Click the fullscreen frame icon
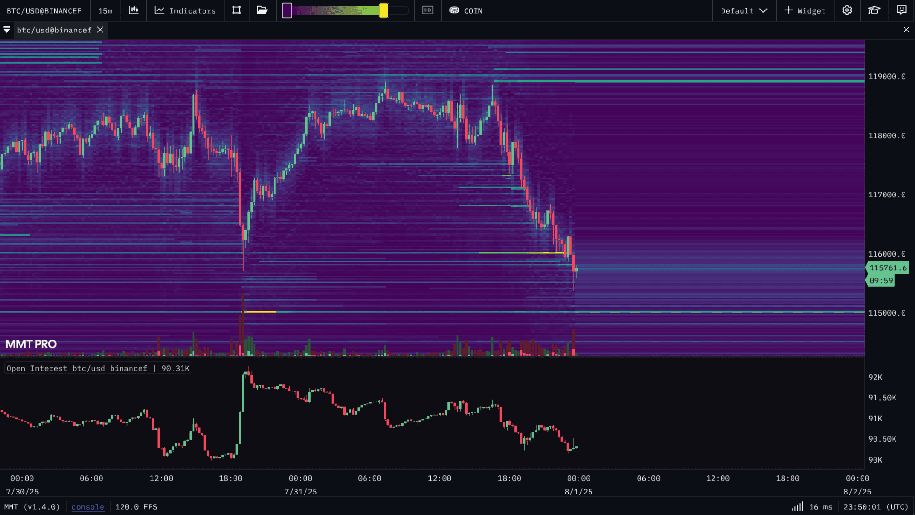Screen dimensions: 915x515 [236, 10]
